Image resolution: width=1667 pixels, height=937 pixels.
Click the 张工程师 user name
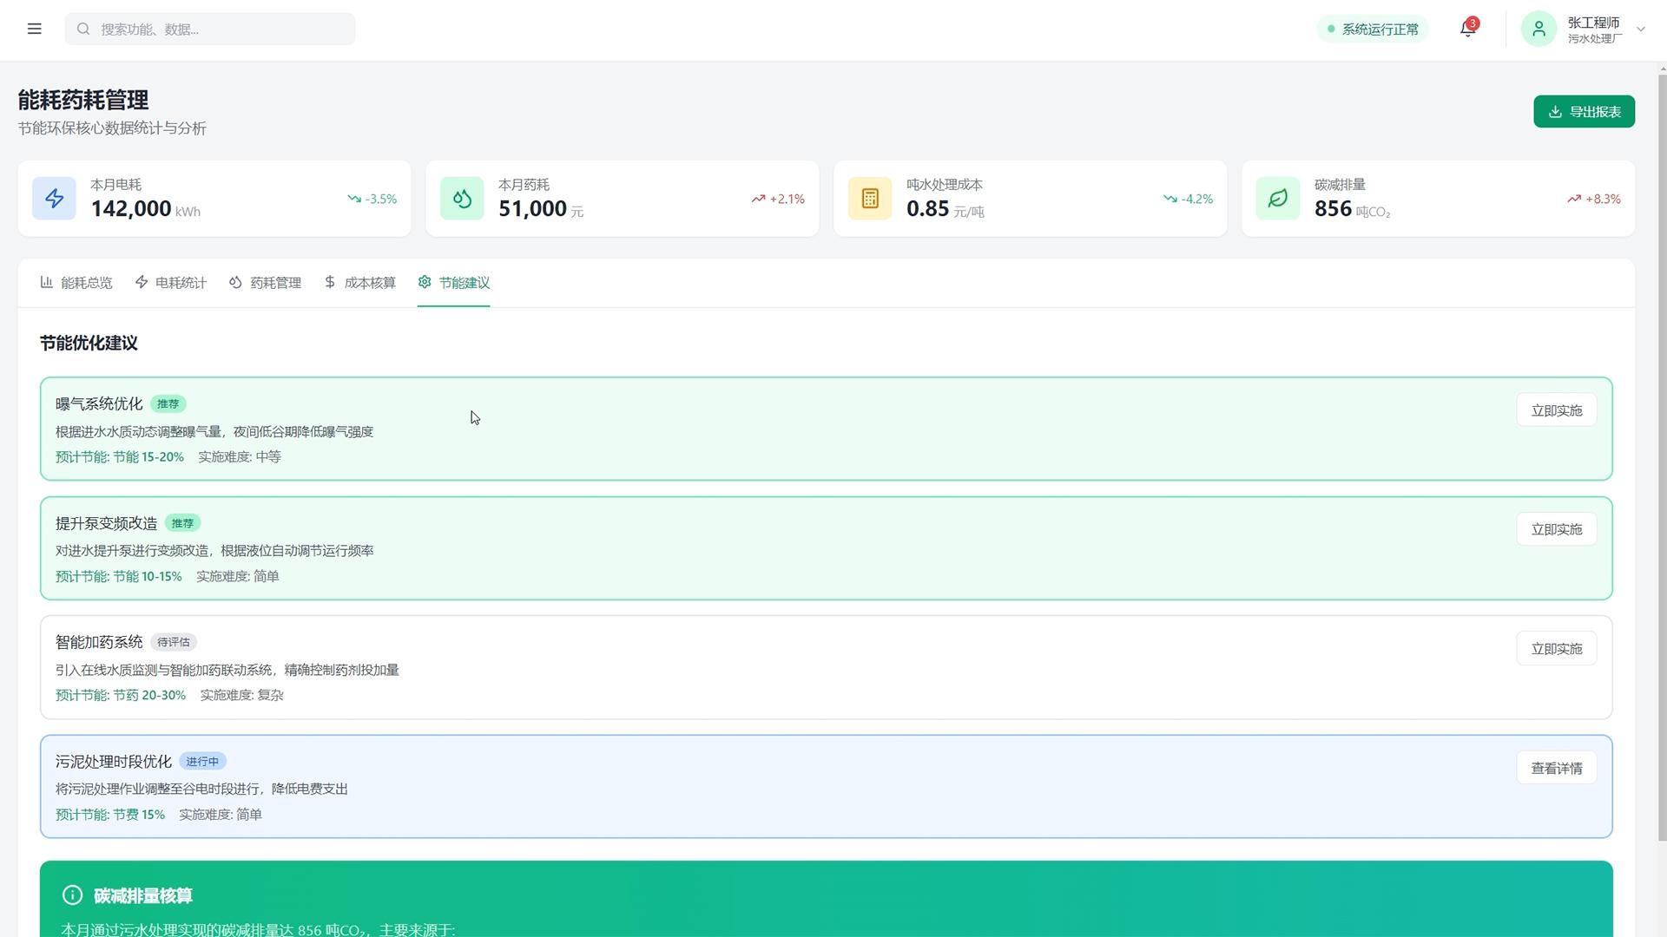(1594, 23)
